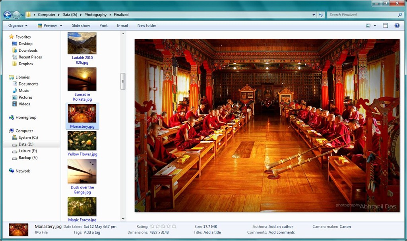Image resolution: width=407 pixels, height=241 pixels.
Task: Open the address bar history dropdown
Action: point(314,15)
